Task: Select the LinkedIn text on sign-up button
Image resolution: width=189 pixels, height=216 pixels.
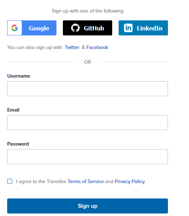Action: coord(150,28)
